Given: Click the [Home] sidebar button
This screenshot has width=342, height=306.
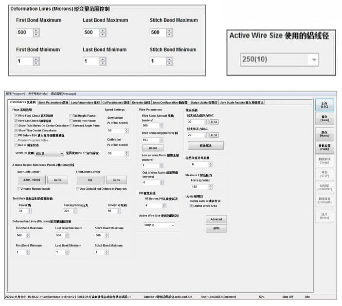Looking at the screenshot, I should [x=324, y=134].
